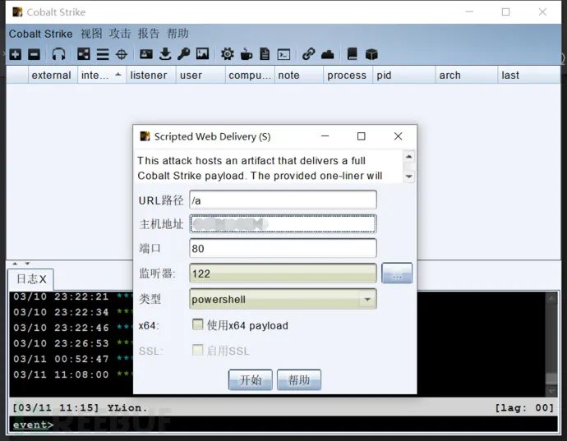Click the 主机地址 input field

click(x=283, y=223)
